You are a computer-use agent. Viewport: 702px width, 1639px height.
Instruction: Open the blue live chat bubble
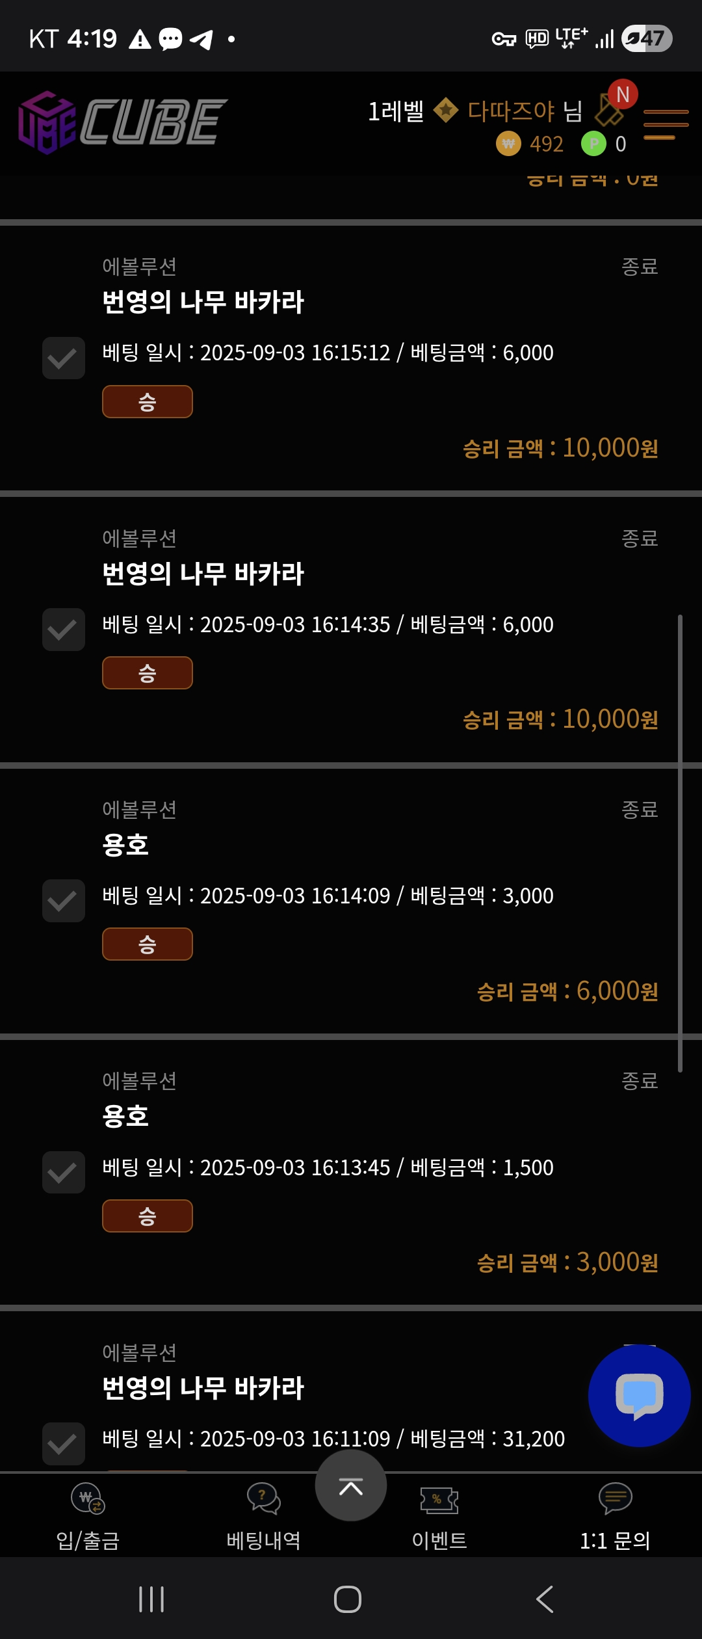pos(639,1396)
